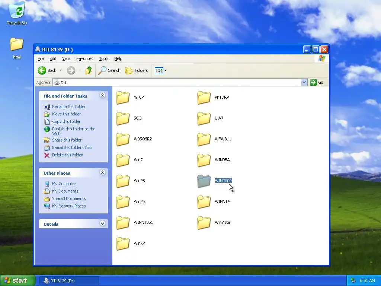This screenshot has height=286, width=381.
Task: Select the WinVista folder icon
Action: [x=204, y=223]
